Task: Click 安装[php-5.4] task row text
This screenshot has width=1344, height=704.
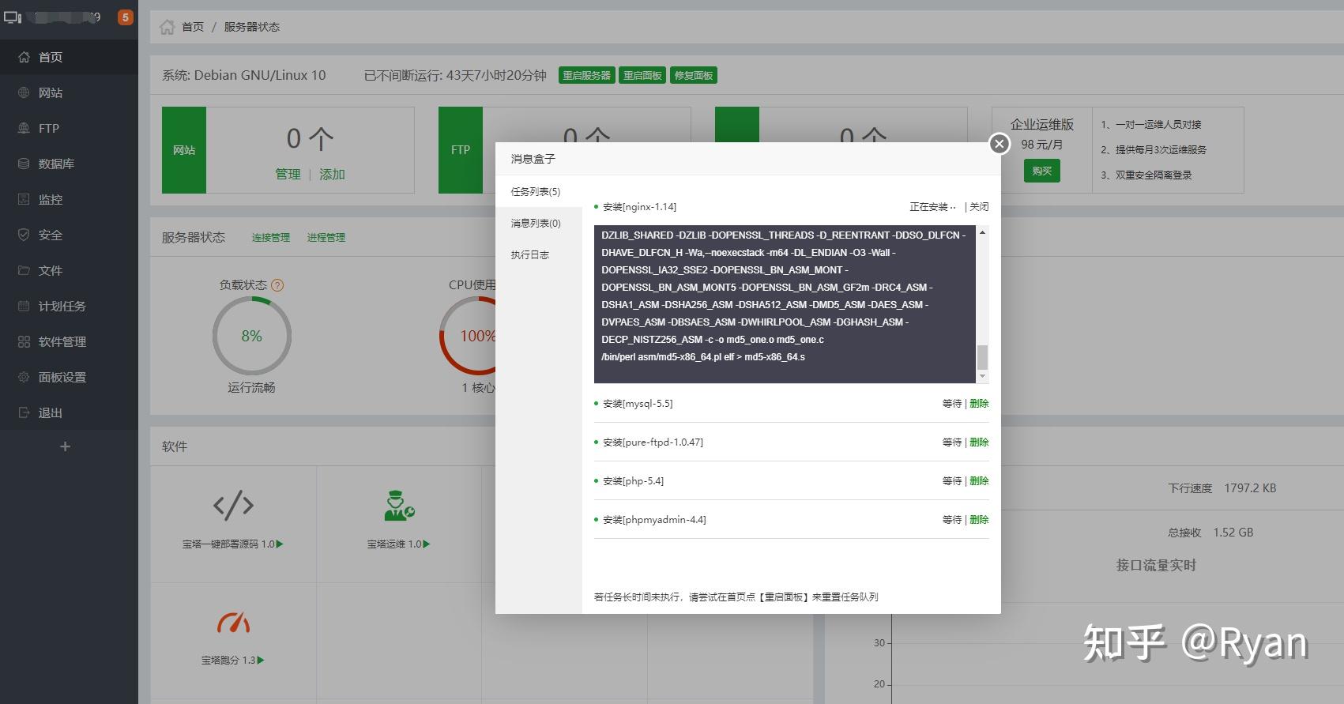Action: (x=633, y=481)
